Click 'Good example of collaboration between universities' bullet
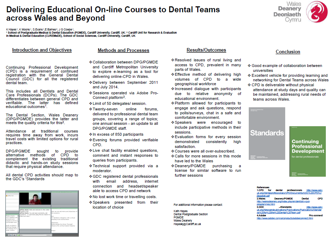 pyautogui.click(x=285, y=68)
